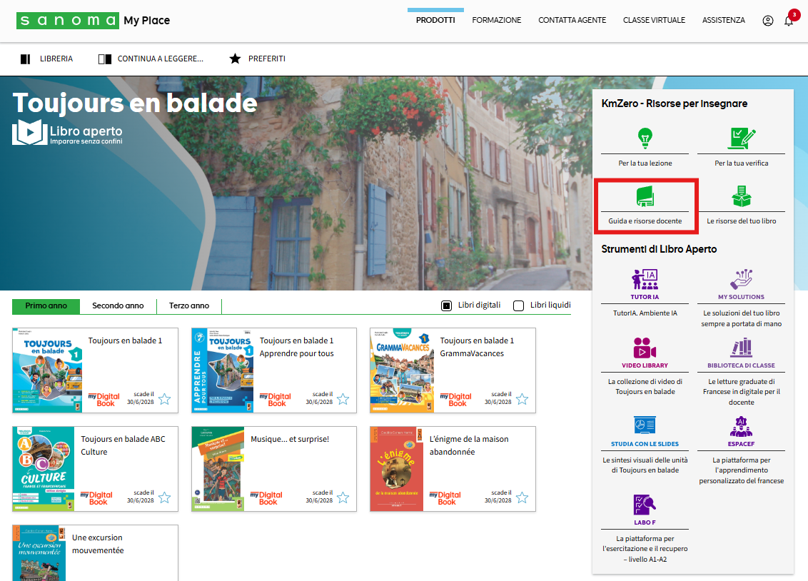Switch to the Terzo anno tab
Screen dimensions: 808x581
tap(189, 306)
